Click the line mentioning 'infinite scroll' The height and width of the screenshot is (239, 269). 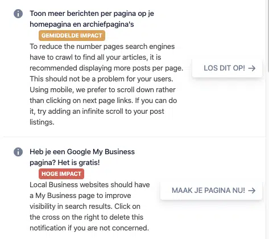coord(97,112)
